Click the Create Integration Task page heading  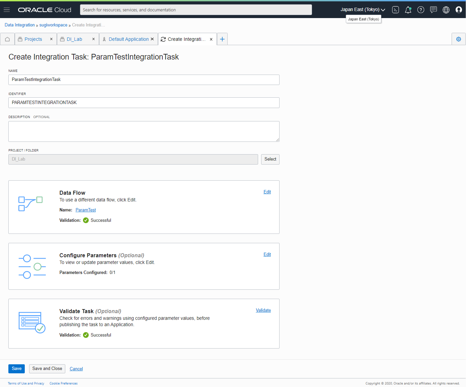94,57
